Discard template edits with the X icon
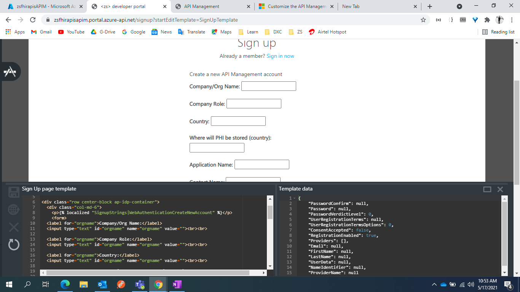This screenshot has height=292, width=520. click(14, 227)
